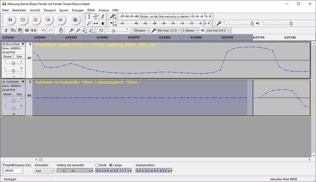Screen dimensions: 316x182
Task: Close the BrownNoise track with X
Action: (4, 44)
